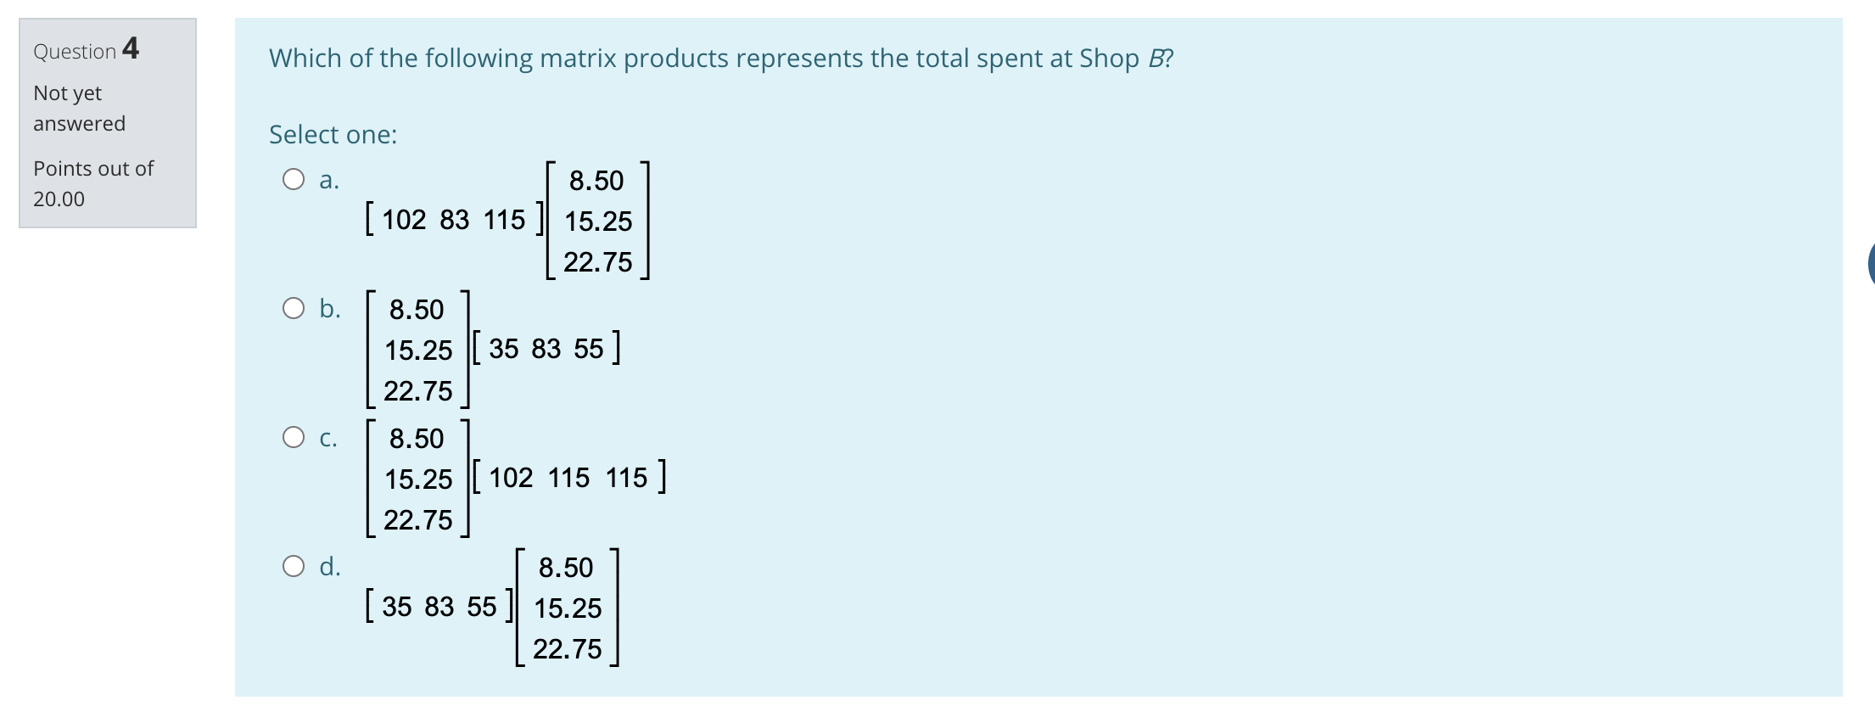The image size is (1875, 723).
Task: Click the Question 4 heading
Action: tap(83, 49)
